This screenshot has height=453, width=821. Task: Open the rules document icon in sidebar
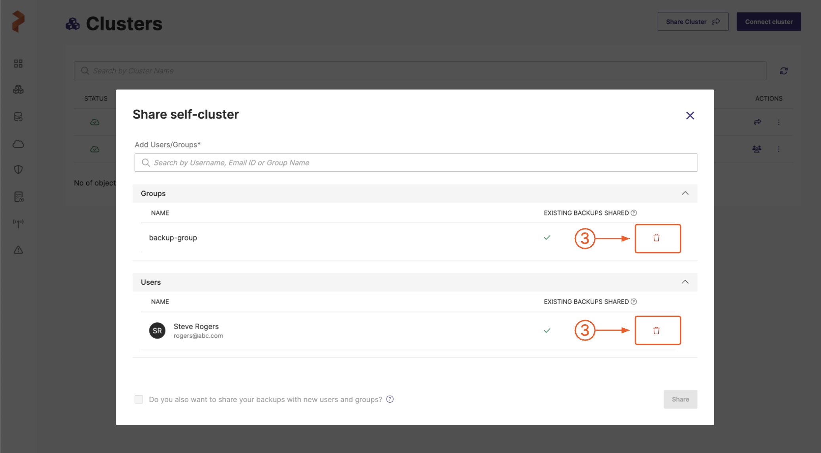pyautogui.click(x=19, y=197)
